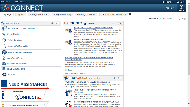The height and width of the screenshot is (107, 190).
Task: Go to Time And Labor Dashboard tab
Action: 114,15
